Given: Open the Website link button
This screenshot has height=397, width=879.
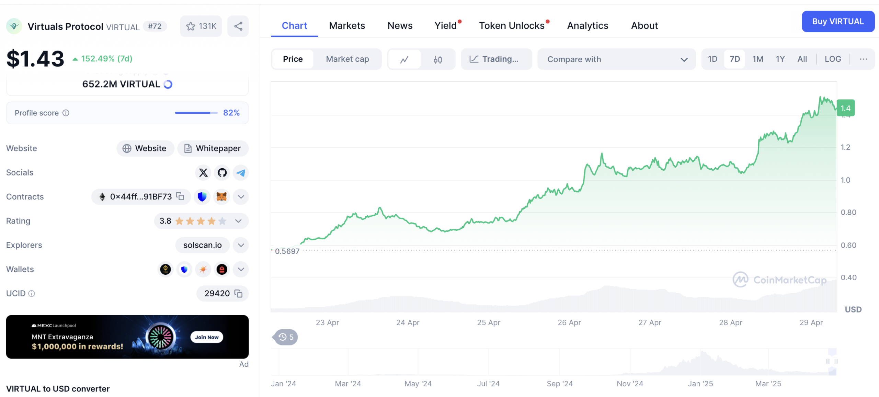Looking at the screenshot, I should [x=146, y=148].
